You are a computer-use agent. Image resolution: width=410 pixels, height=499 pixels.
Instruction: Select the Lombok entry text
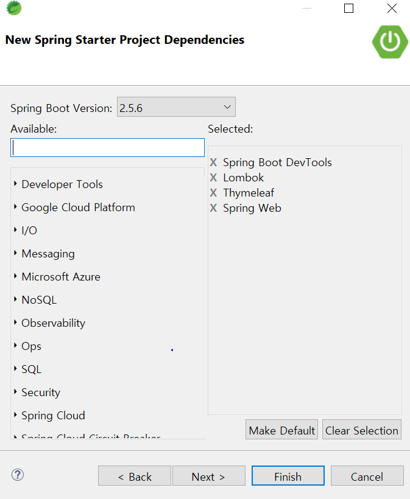coord(244,178)
